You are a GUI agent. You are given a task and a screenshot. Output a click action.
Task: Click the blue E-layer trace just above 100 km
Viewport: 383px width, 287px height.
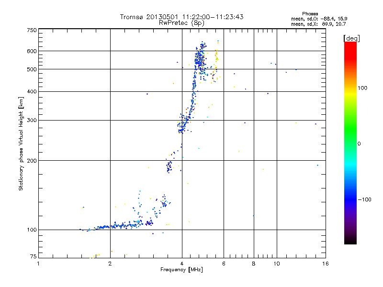[117, 226]
